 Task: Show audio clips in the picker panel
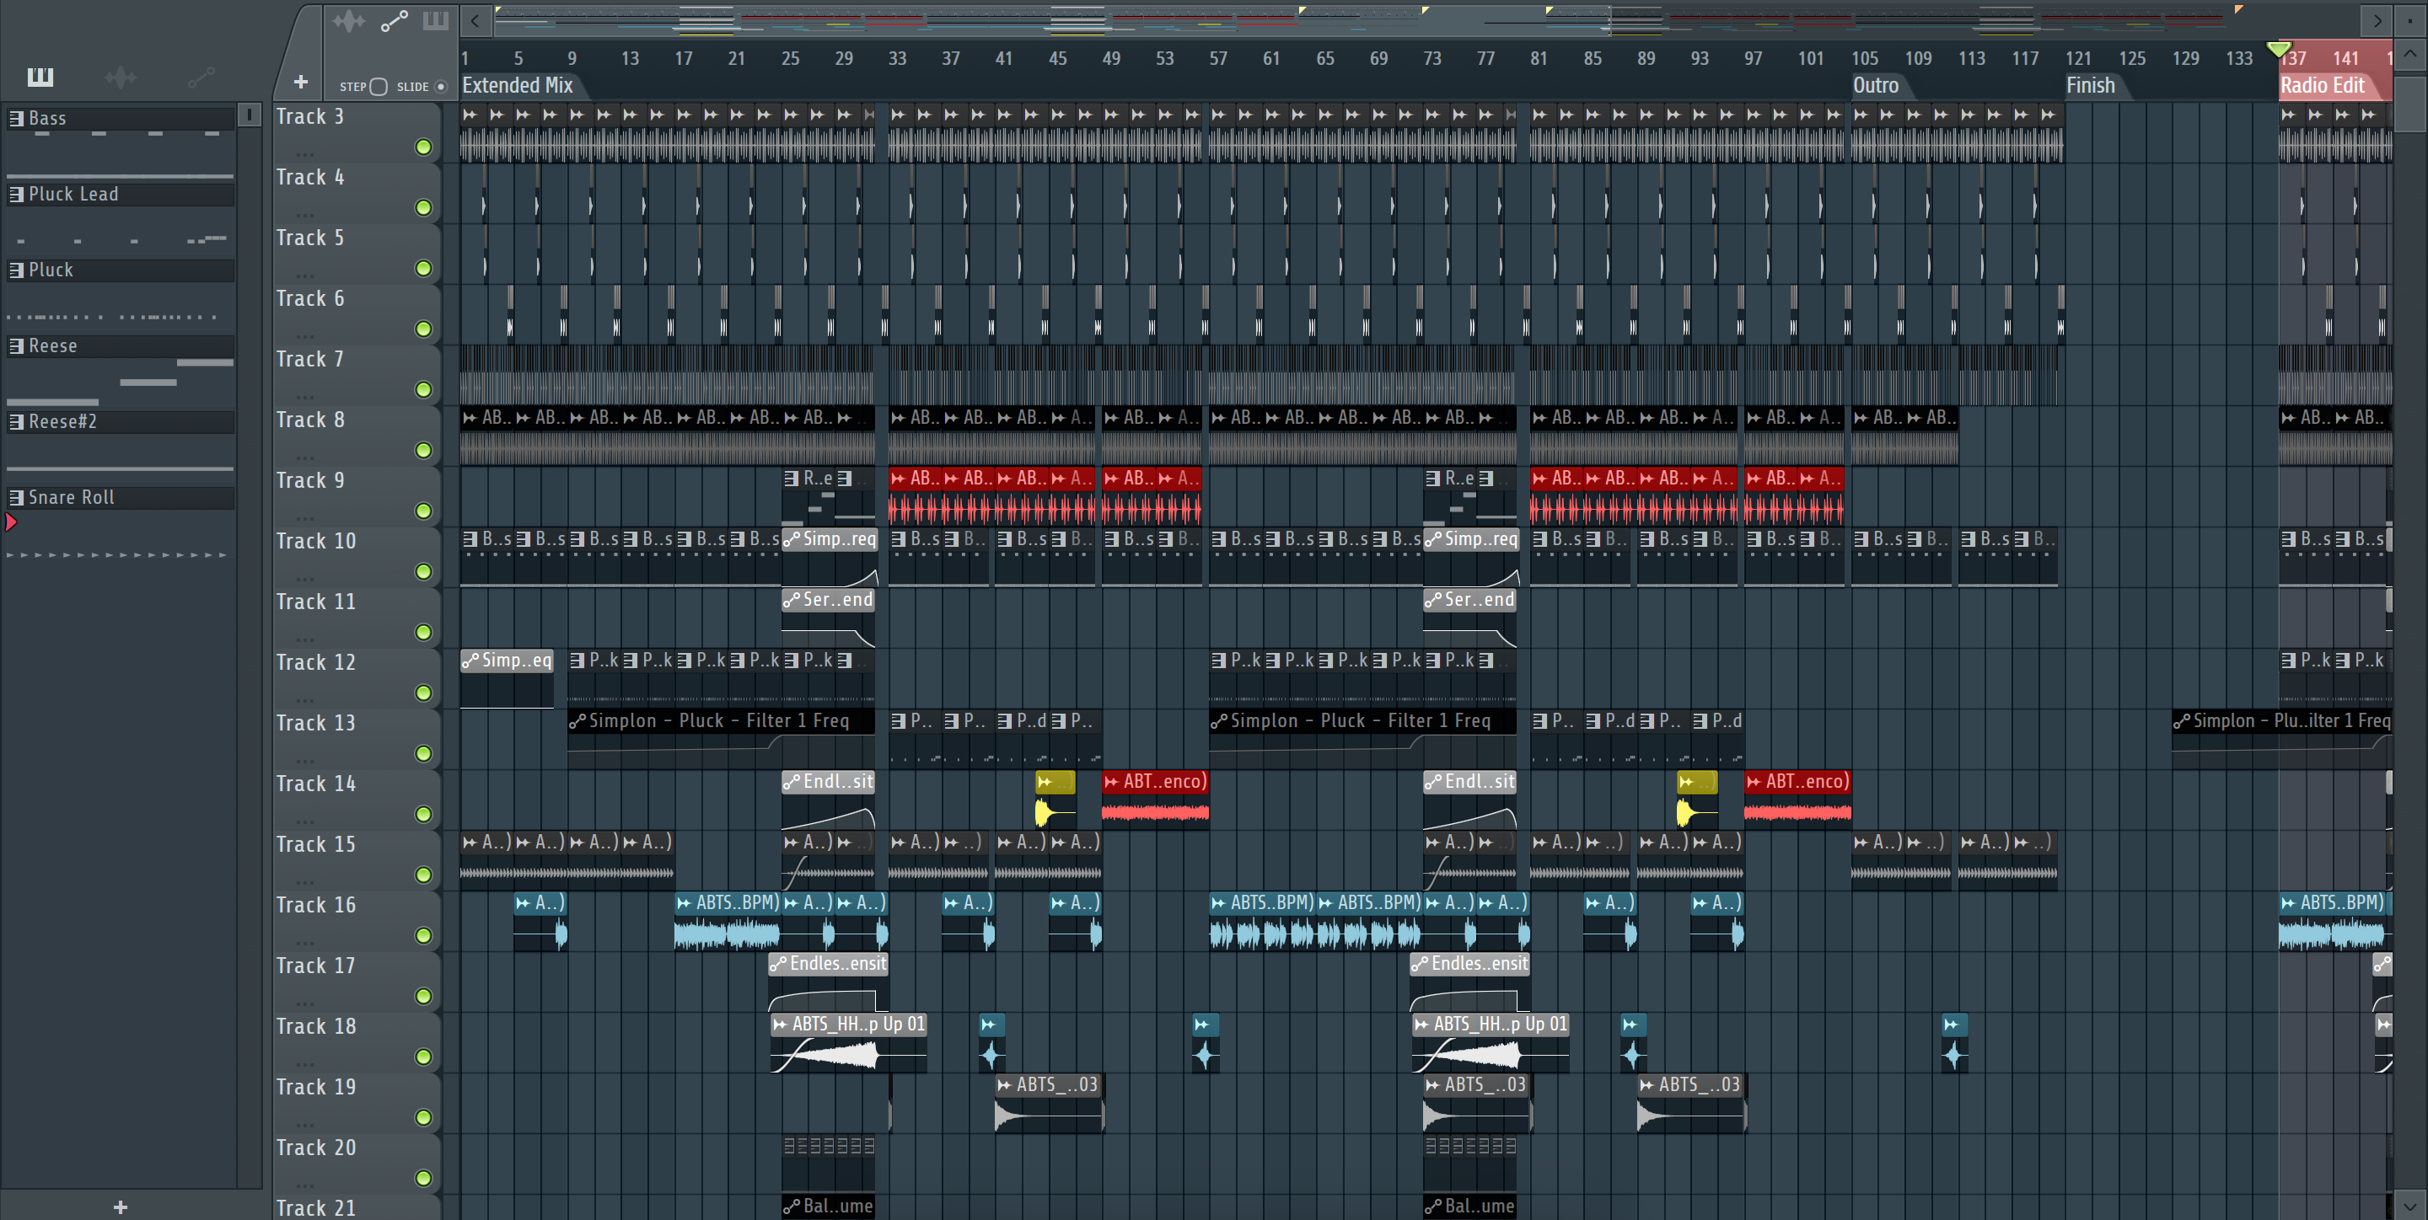click(x=121, y=78)
